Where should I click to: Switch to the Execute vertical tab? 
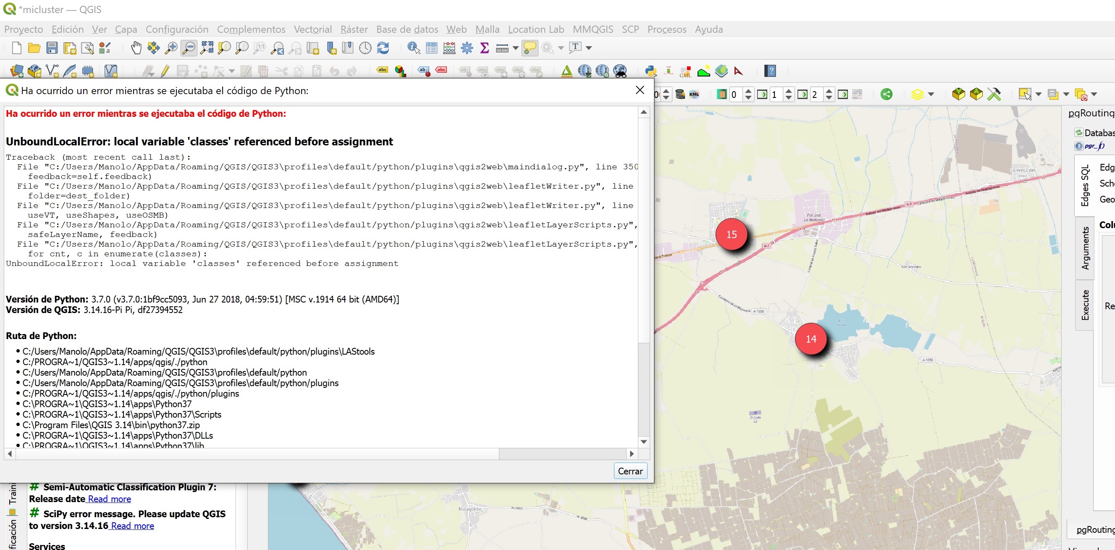tap(1085, 305)
